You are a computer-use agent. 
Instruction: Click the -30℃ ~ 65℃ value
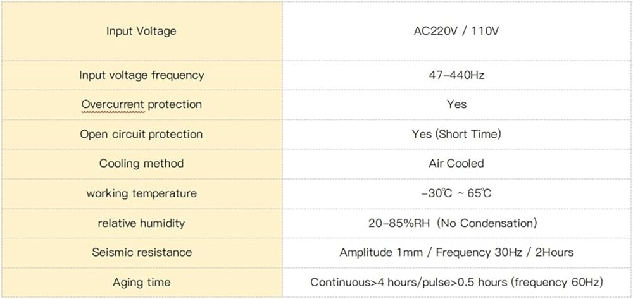tap(456, 193)
